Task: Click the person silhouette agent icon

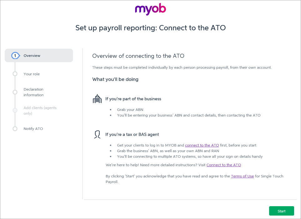Action: [97, 134]
